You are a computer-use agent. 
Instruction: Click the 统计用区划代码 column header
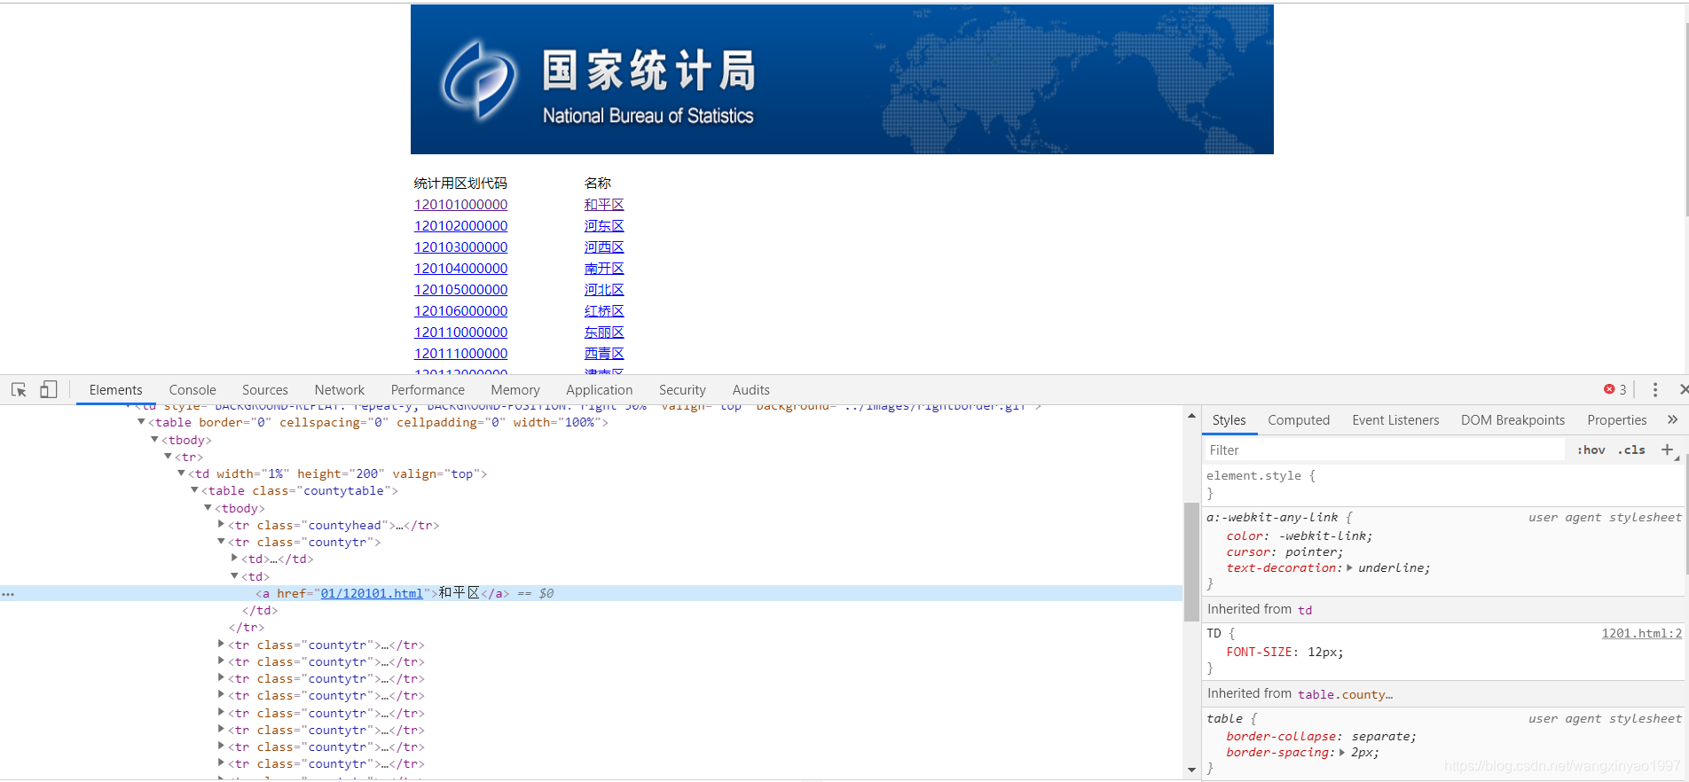click(x=460, y=184)
